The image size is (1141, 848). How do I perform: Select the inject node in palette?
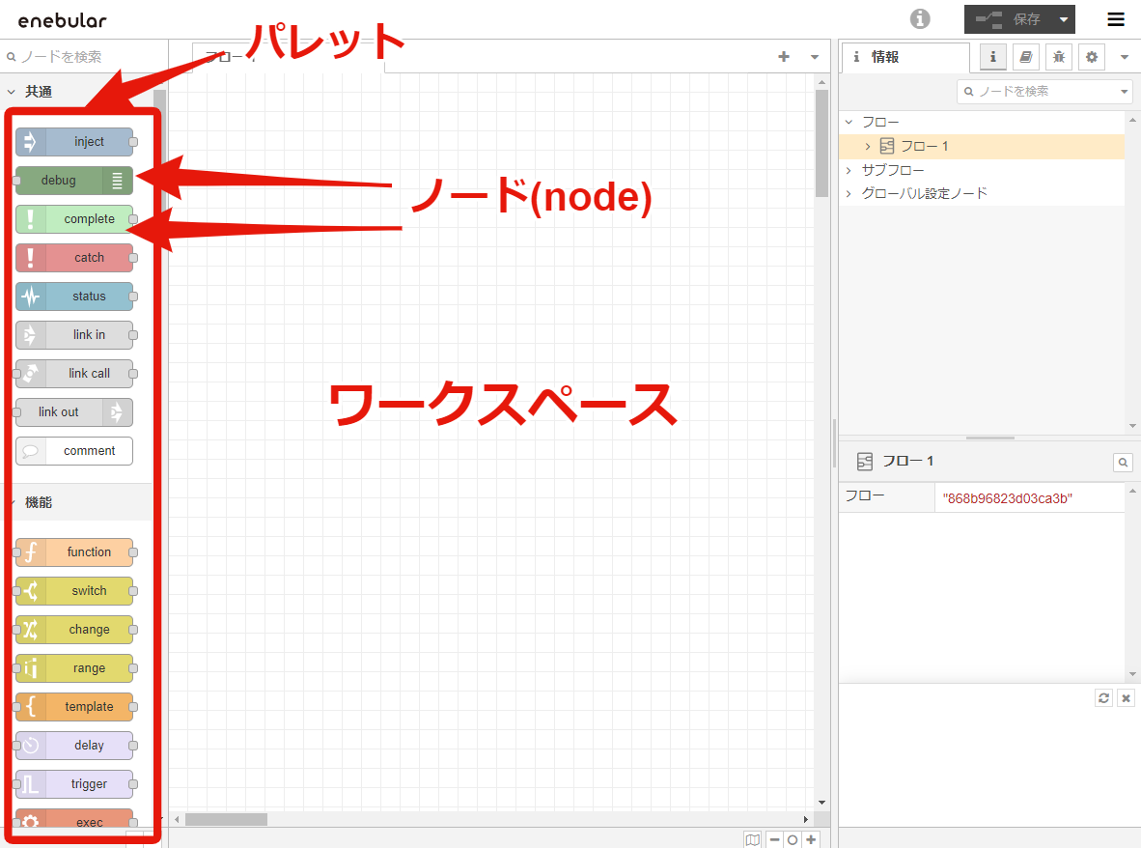click(x=74, y=142)
